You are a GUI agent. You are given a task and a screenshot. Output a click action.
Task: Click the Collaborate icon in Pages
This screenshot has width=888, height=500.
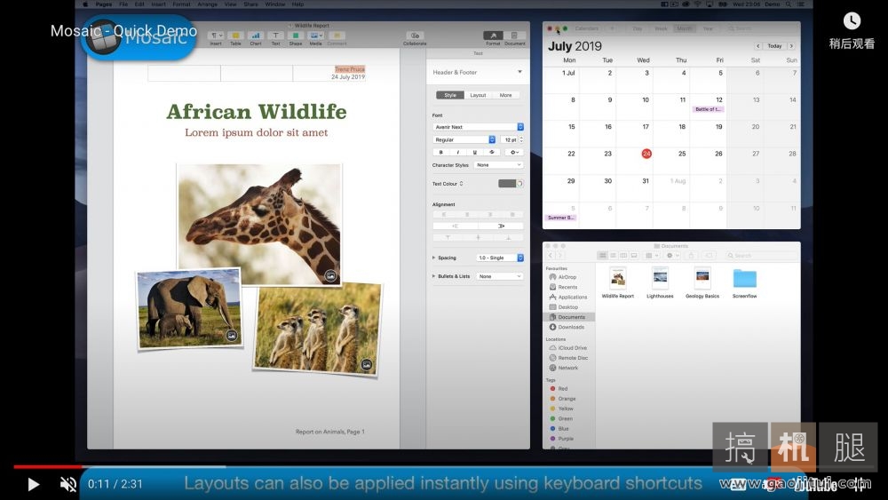pos(415,38)
